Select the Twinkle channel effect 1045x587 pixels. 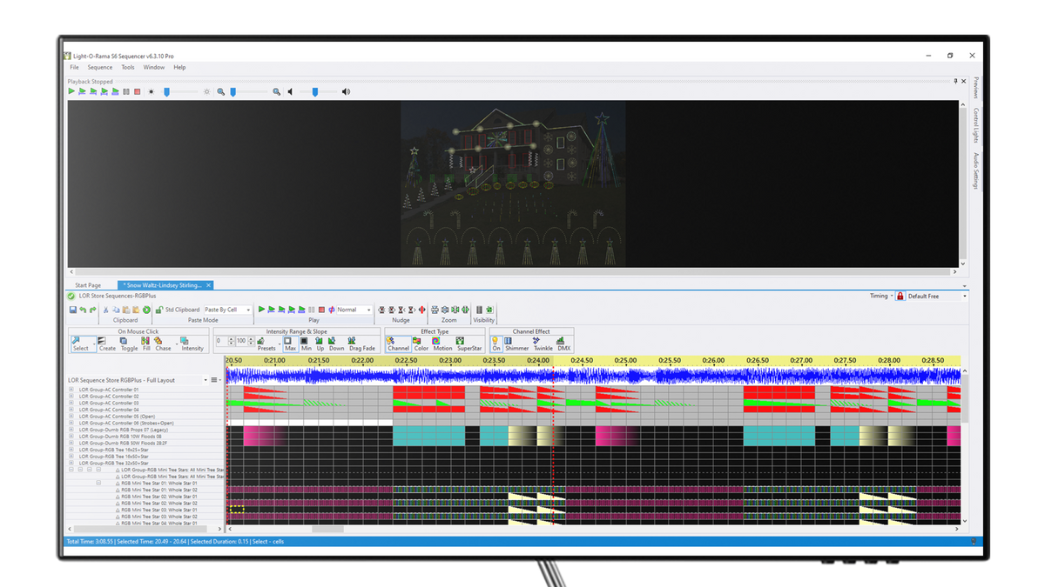[x=543, y=344]
